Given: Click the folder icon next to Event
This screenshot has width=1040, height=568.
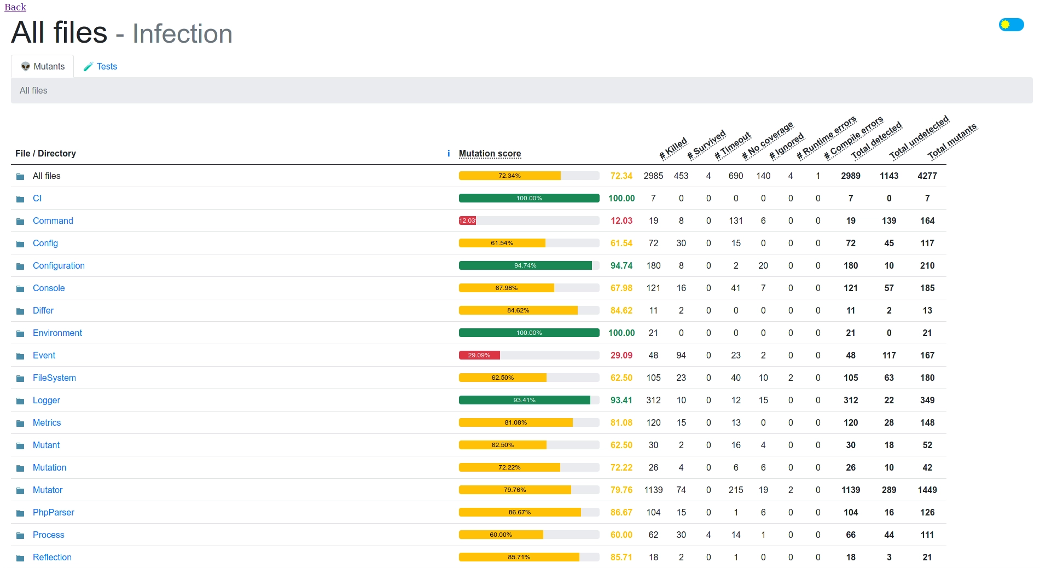Looking at the screenshot, I should [x=20, y=356].
